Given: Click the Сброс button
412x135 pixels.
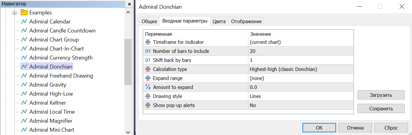Looking at the screenshot, I should [x=391, y=127].
